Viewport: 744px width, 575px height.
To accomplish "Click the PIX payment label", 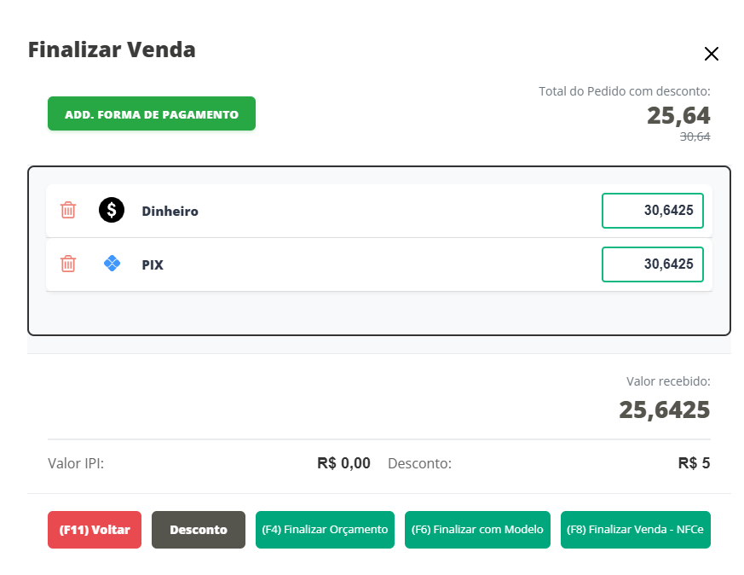I will pos(153,265).
